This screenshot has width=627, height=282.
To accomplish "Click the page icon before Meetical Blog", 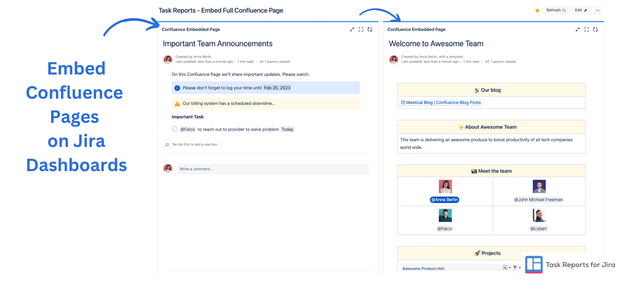I will (403, 102).
